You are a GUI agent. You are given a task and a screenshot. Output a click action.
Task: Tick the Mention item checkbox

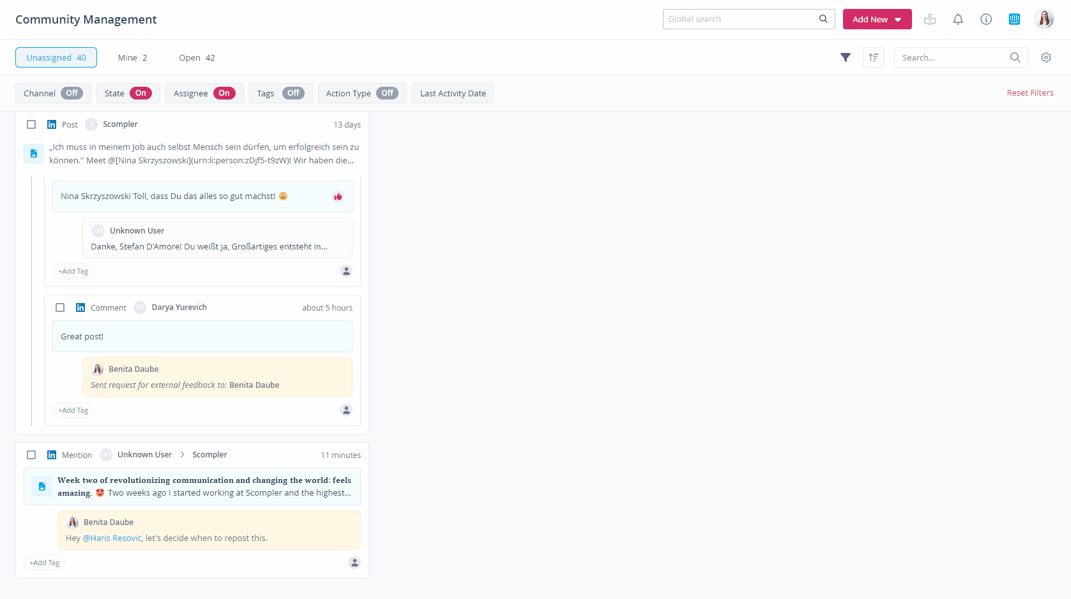[31, 455]
